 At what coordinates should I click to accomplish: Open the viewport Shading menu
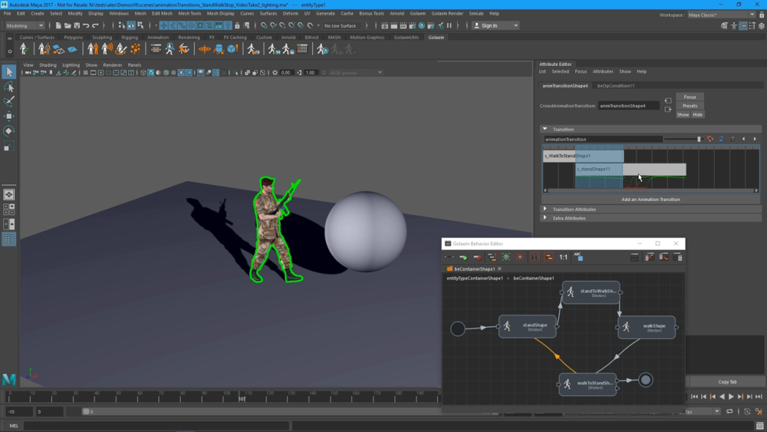48,64
